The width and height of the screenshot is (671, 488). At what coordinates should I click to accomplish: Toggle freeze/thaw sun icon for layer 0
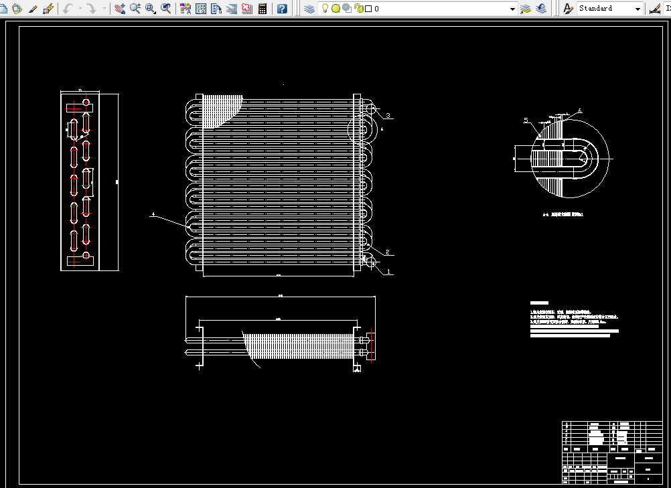pyautogui.click(x=336, y=8)
